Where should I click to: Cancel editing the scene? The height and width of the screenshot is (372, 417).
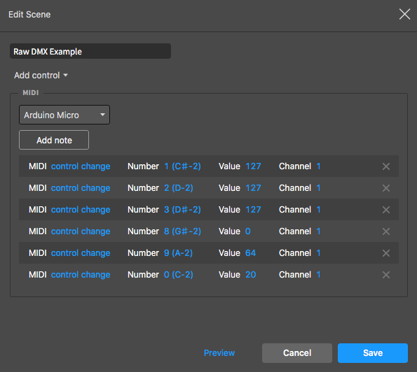point(297,353)
